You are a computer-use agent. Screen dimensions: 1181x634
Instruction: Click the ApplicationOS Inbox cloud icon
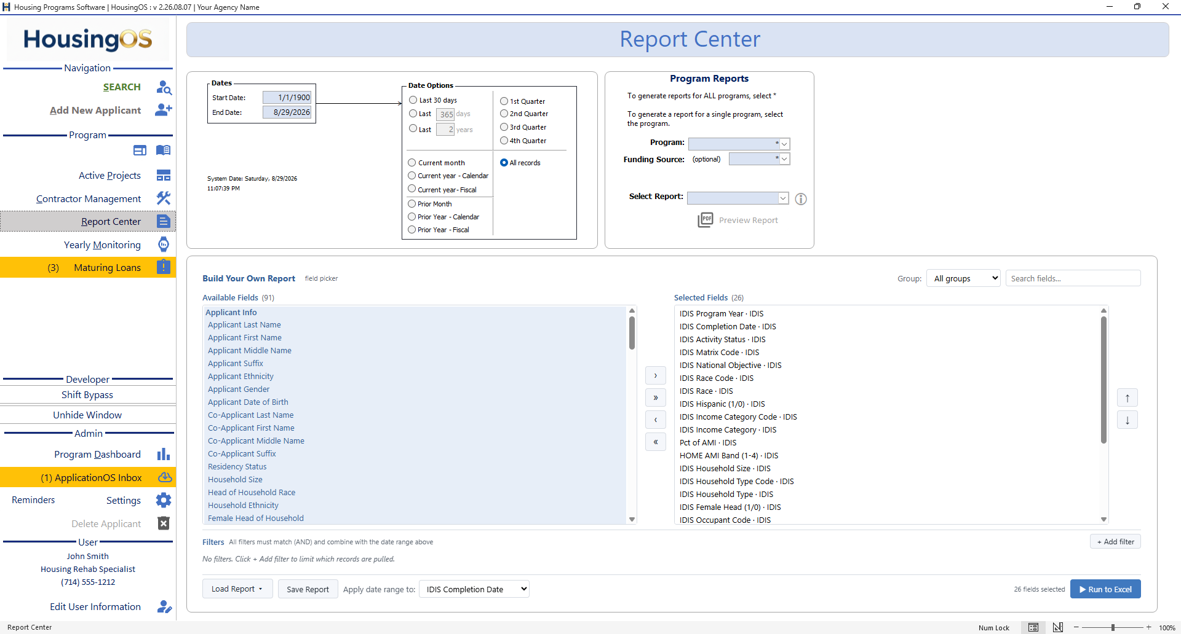click(x=165, y=477)
